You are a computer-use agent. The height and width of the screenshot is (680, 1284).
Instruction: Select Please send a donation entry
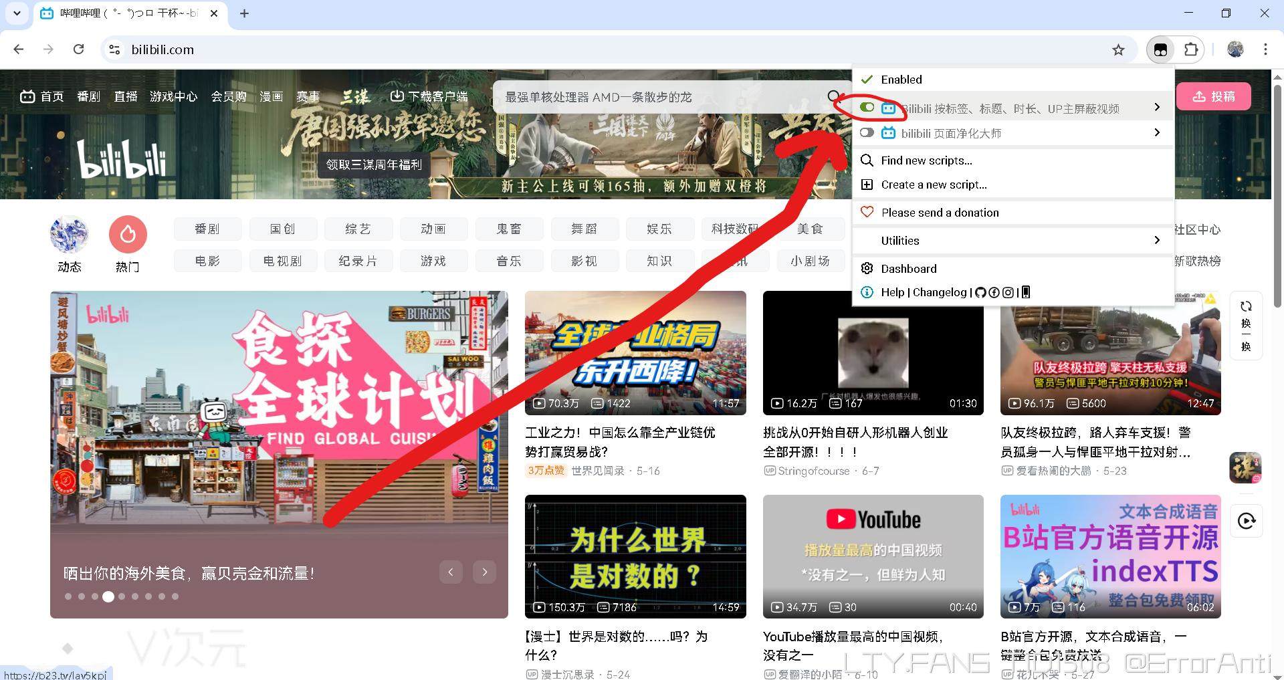(1013, 213)
